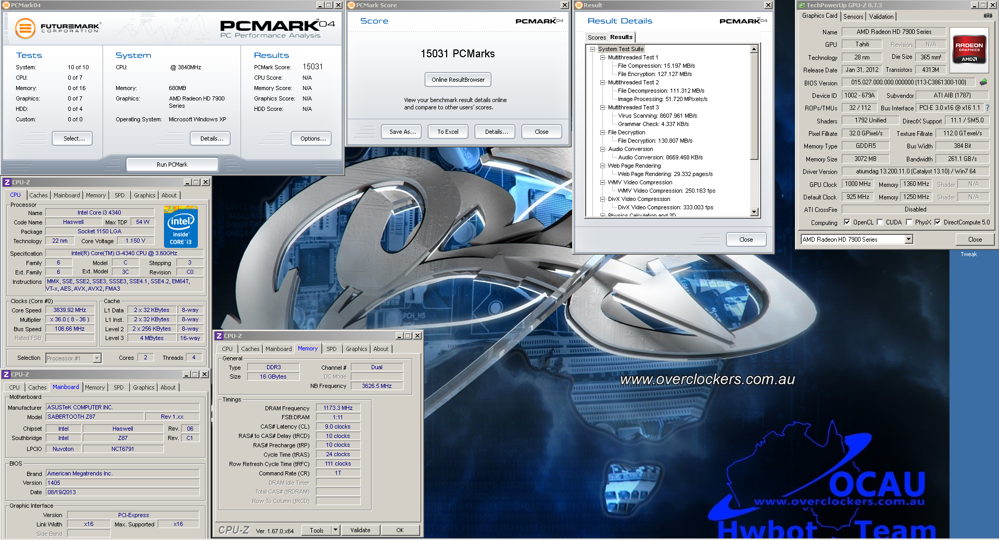Screen dimensions: 999x540
Task: Switch to the Scores tab in Result window
Action: pyautogui.click(x=597, y=37)
